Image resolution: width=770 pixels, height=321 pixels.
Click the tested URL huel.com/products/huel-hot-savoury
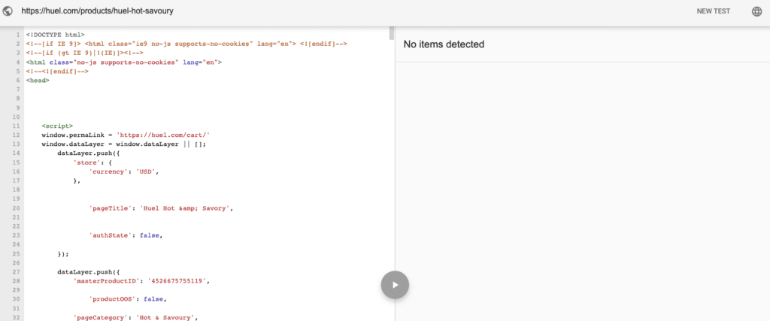pos(97,11)
